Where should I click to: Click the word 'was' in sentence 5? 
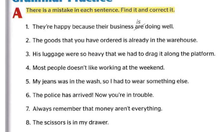tap(61, 81)
